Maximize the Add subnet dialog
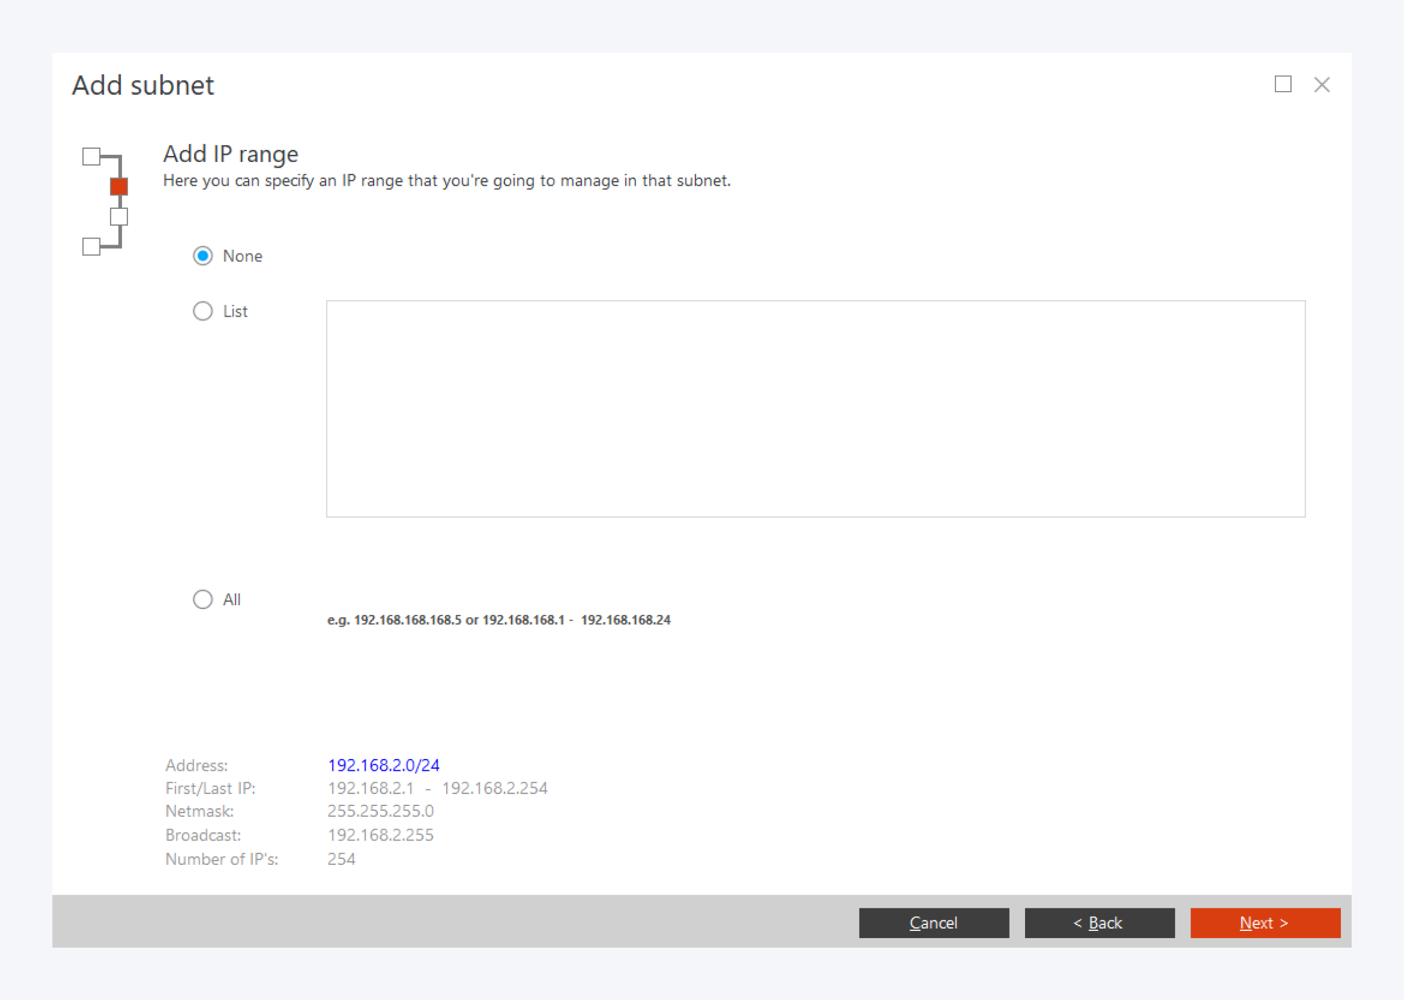Screen dimensions: 1404x1000 [x=1282, y=85]
